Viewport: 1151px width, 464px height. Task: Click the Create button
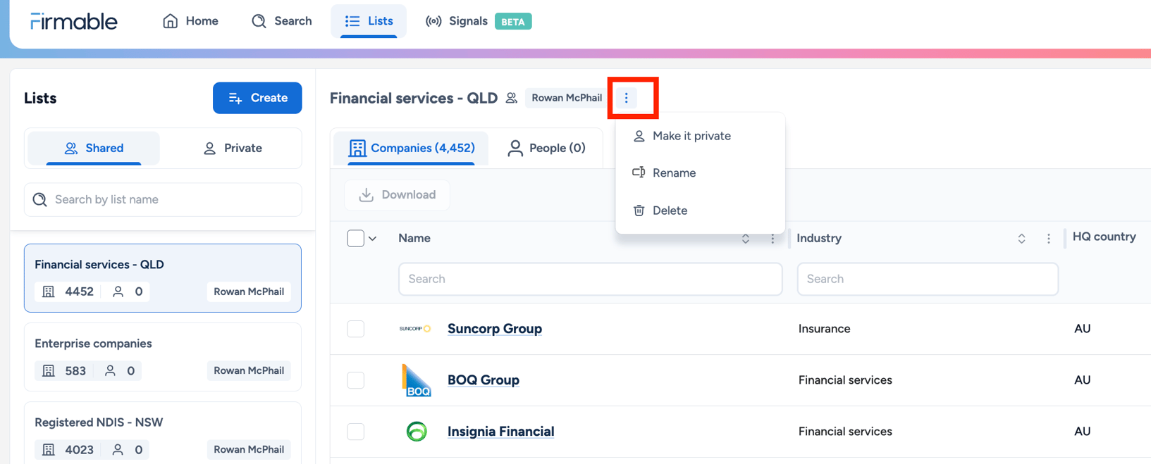pos(257,98)
